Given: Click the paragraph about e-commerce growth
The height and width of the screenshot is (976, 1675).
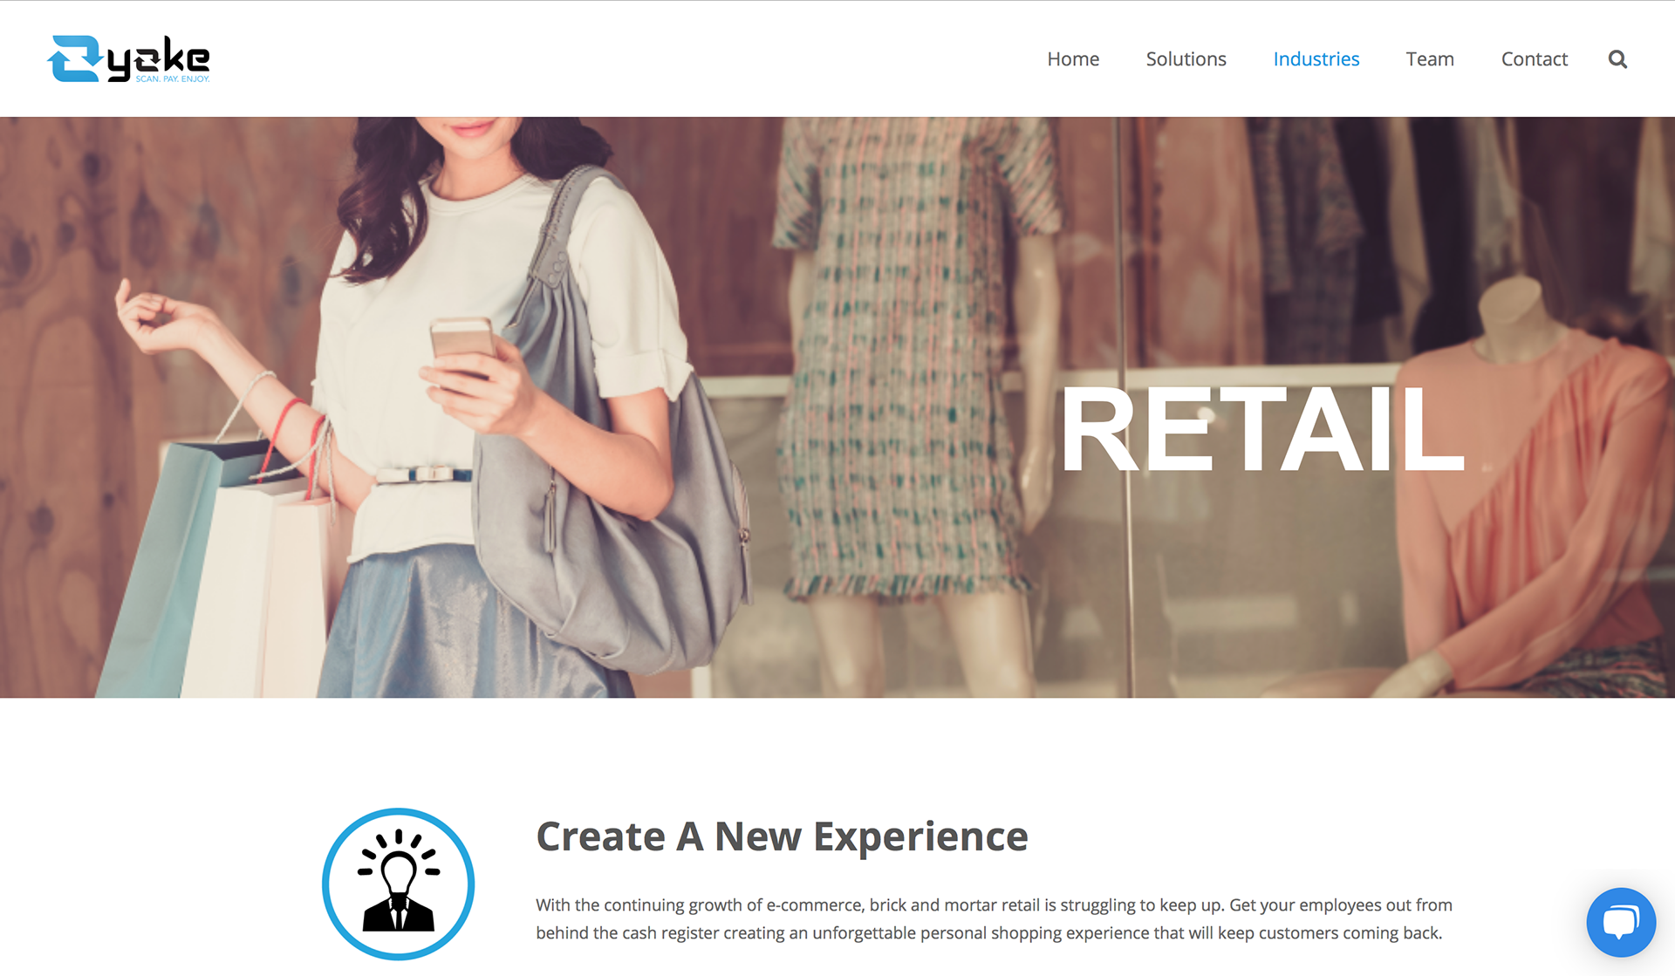Looking at the screenshot, I should click(994, 918).
